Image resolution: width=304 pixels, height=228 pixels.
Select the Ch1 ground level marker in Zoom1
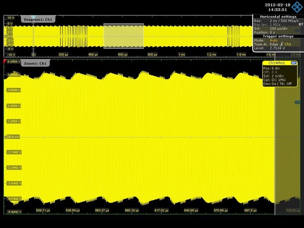[x=6, y=137]
